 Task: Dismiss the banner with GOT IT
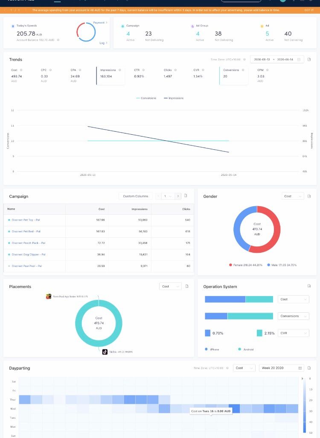click(x=308, y=10)
